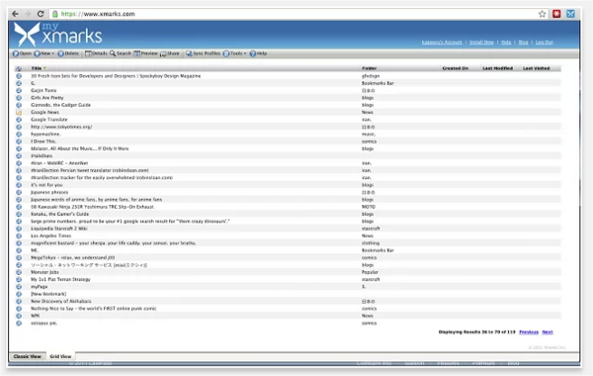
Task: Sort by the Title column header
Action: pos(37,68)
